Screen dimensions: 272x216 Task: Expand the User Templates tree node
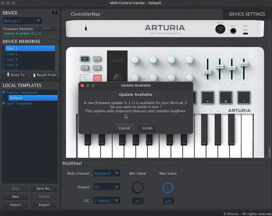coord(4,103)
